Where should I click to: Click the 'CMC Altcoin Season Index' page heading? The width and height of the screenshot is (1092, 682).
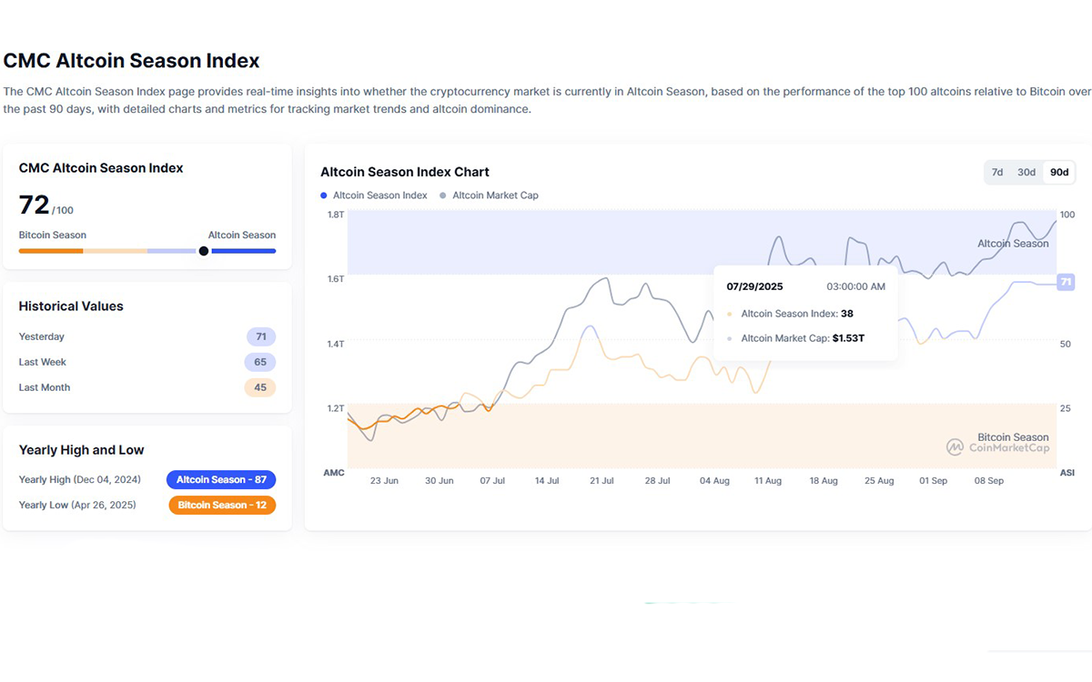pyautogui.click(x=131, y=61)
